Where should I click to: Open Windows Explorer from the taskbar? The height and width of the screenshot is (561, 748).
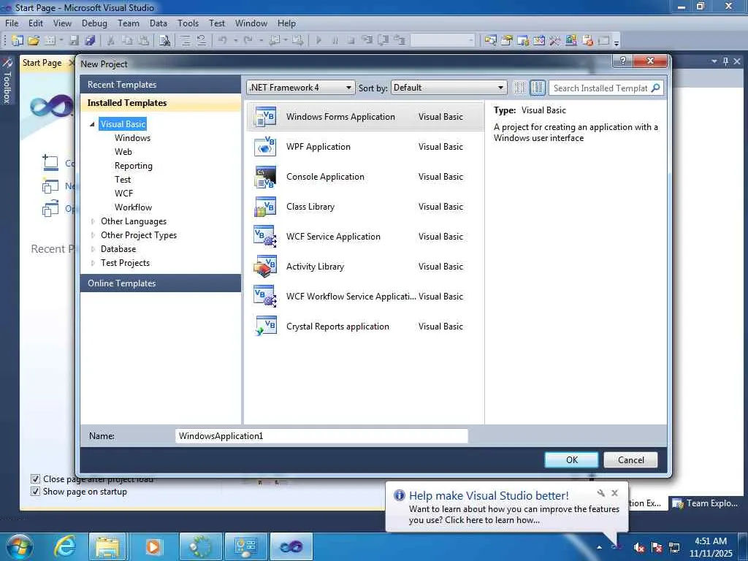pyautogui.click(x=108, y=546)
